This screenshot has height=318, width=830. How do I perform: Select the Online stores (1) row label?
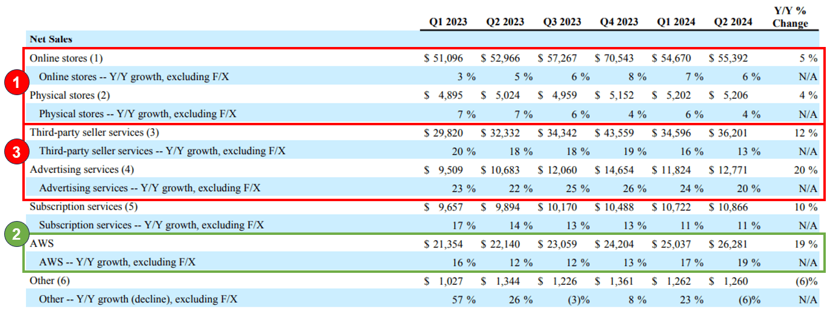pyautogui.click(x=66, y=58)
